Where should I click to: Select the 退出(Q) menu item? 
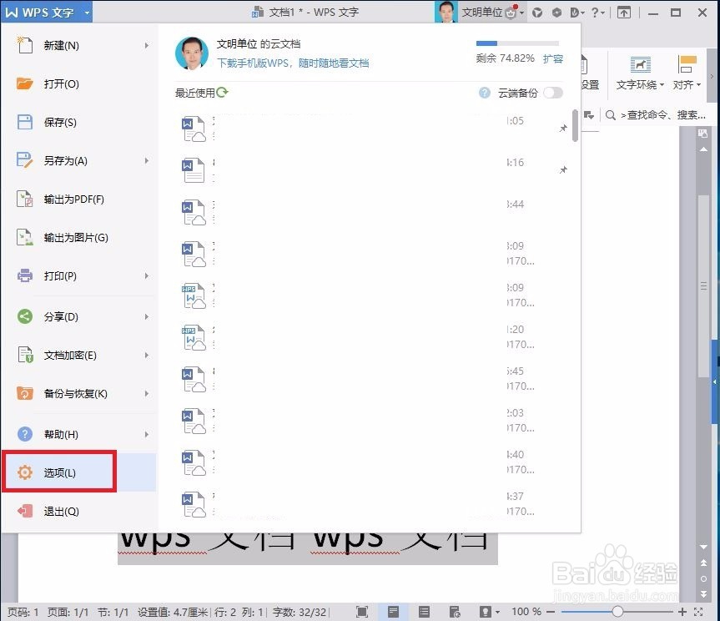(x=78, y=511)
